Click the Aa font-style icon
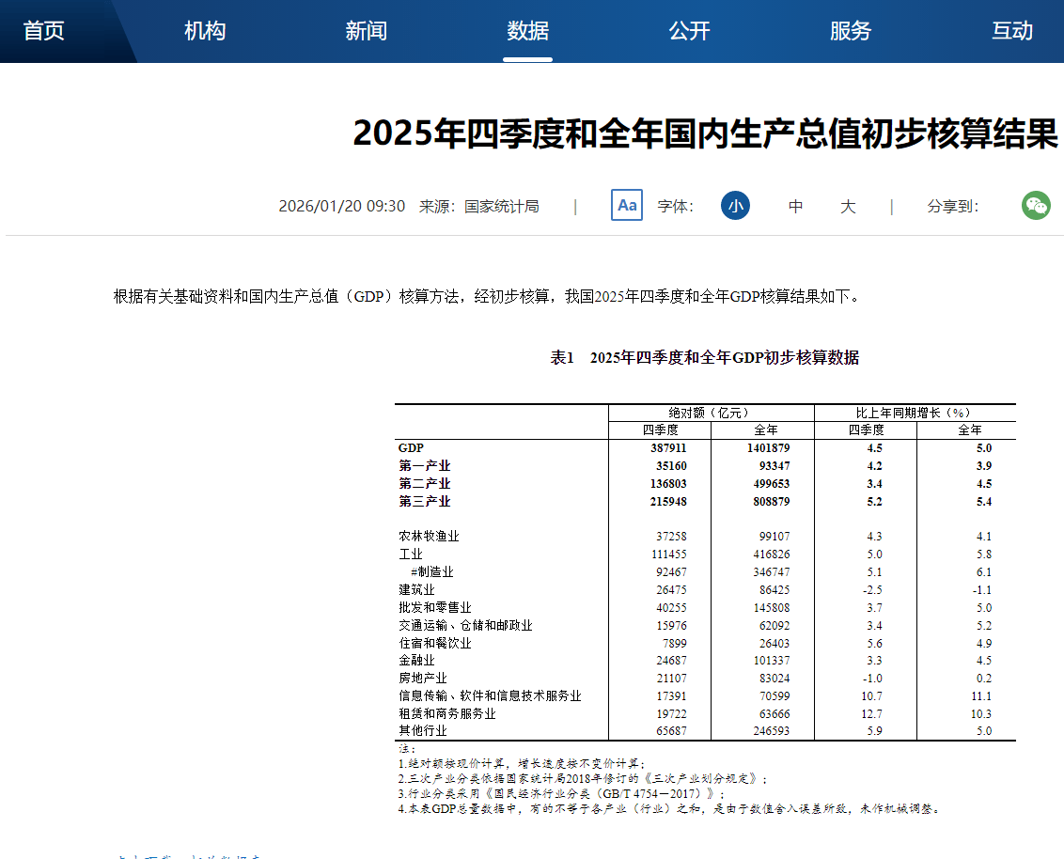The width and height of the screenshot is (1064, 859). [626, 205]
